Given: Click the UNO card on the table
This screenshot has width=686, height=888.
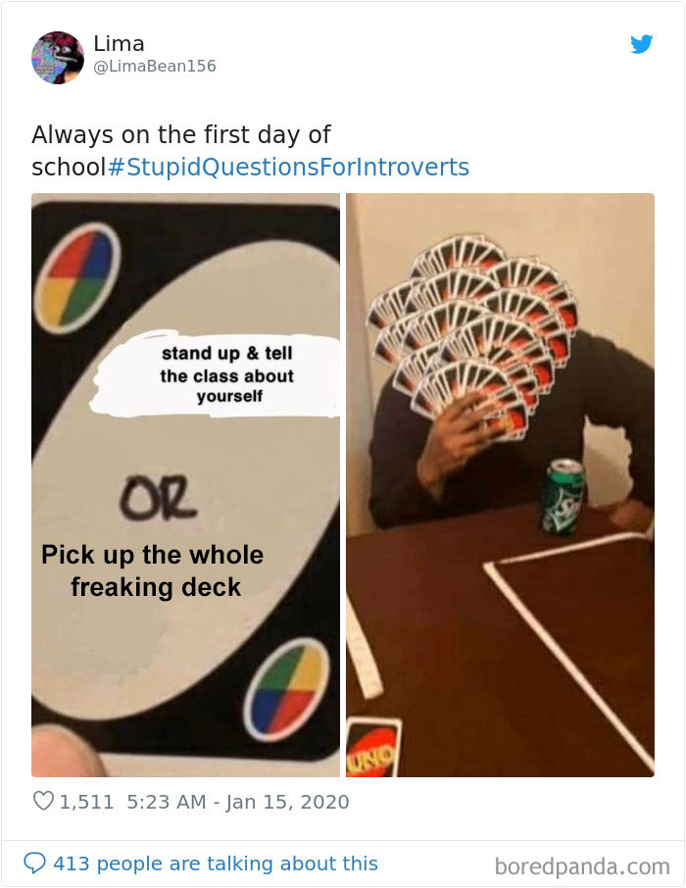Looking at the screenshot, I should point(373,747).
